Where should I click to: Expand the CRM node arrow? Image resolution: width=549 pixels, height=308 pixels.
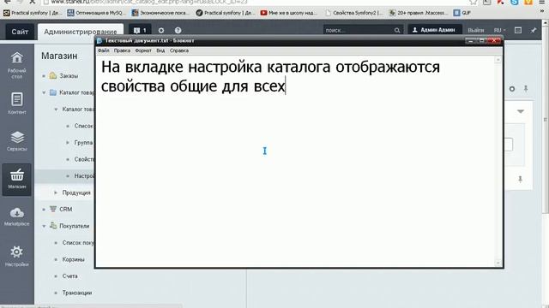44,209
